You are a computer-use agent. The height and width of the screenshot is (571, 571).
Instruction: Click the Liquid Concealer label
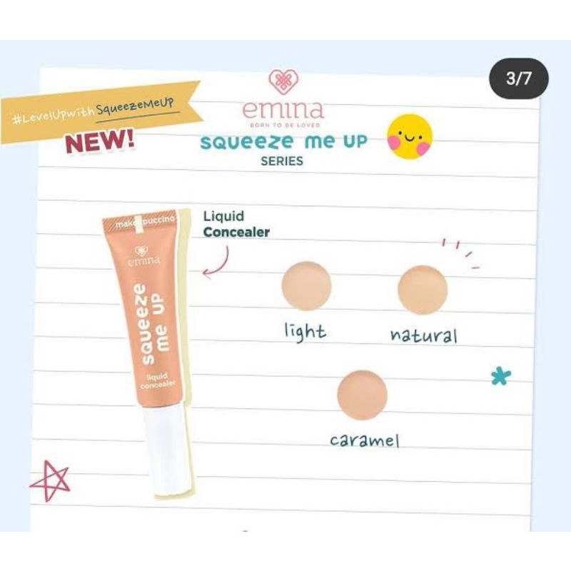point(236,224)
